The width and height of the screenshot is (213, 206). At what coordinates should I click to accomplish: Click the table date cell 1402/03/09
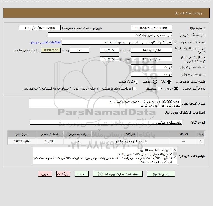coord(22,141)
